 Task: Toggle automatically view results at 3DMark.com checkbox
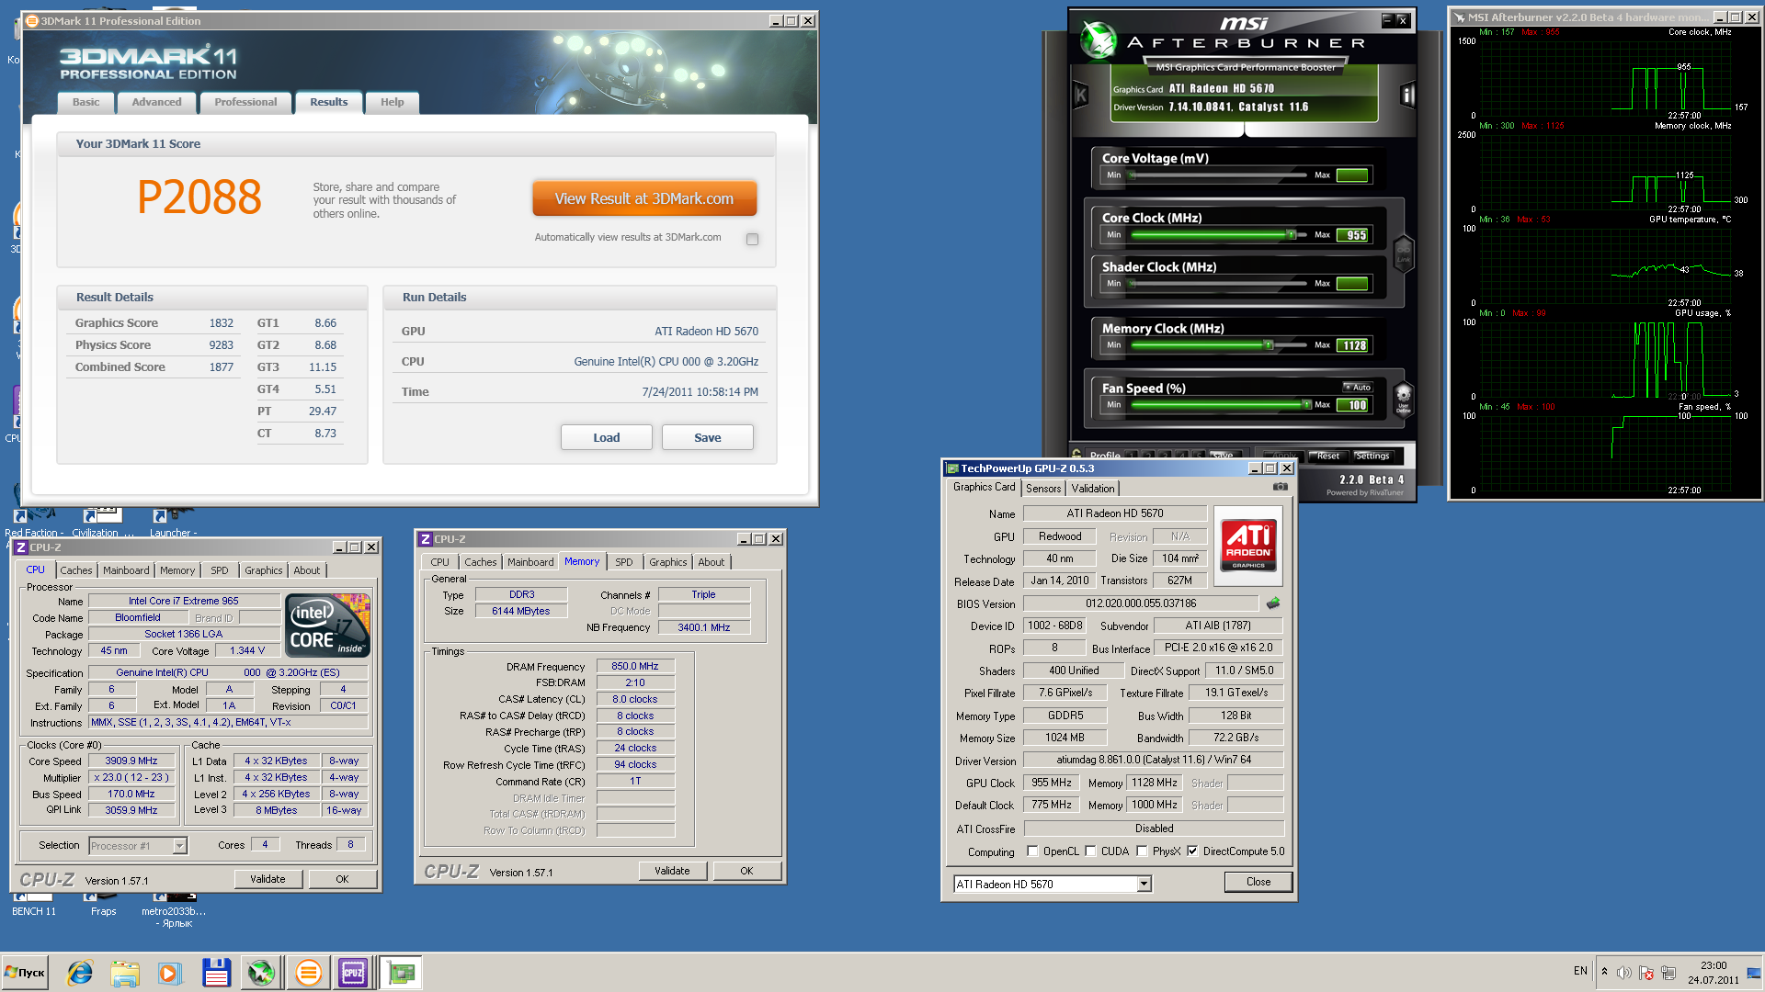pos(752,239)
